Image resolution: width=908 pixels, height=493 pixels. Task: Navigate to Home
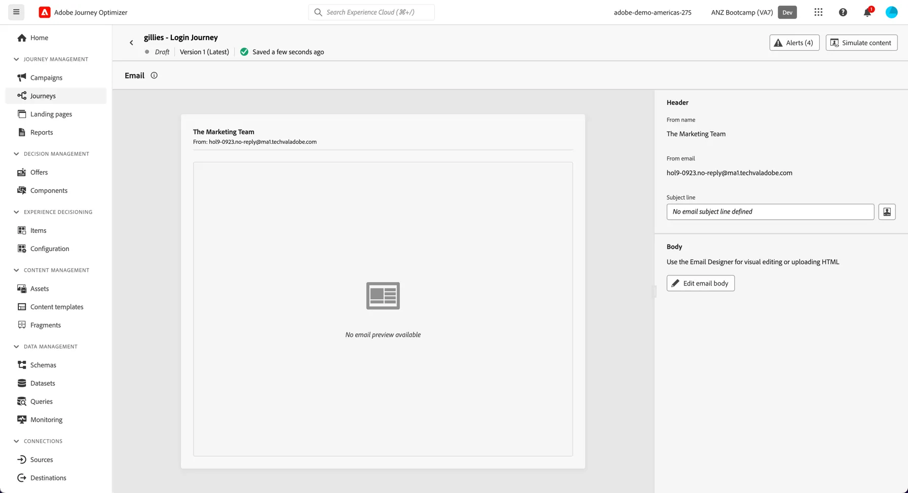56,37
